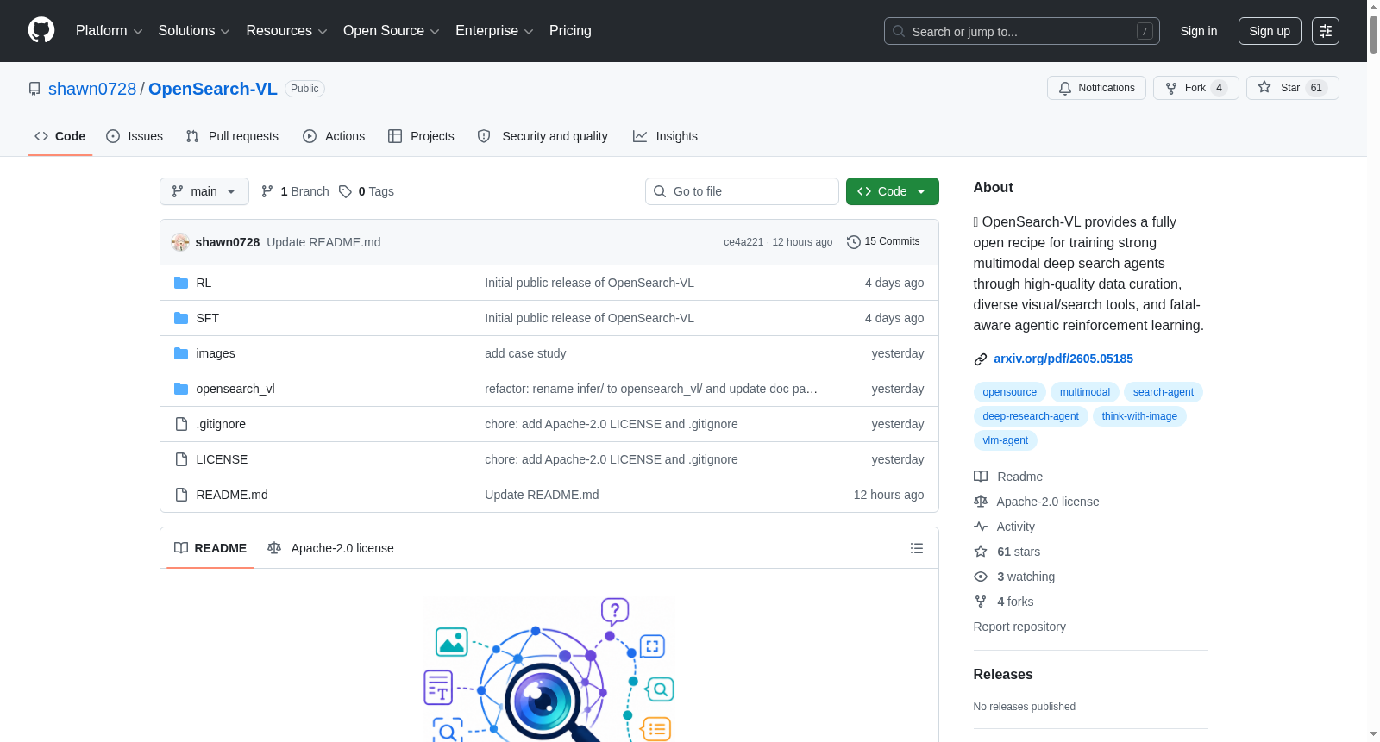Open the arxiv.org/pdf/2605.05185 link
This screenshot has width=1380, height=742.
point(1063,359)
